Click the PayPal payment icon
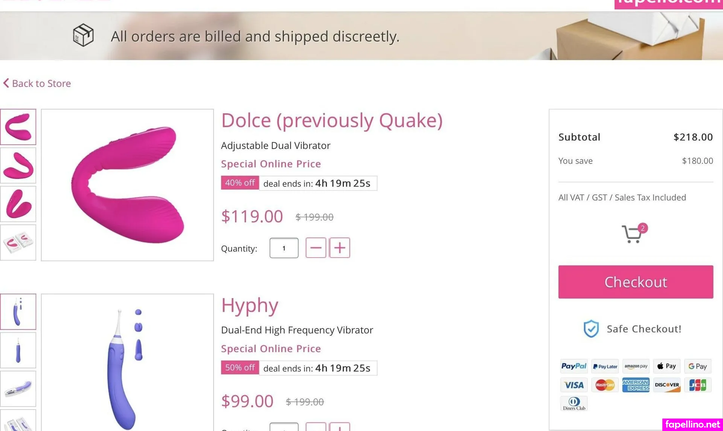 [574, 366]
